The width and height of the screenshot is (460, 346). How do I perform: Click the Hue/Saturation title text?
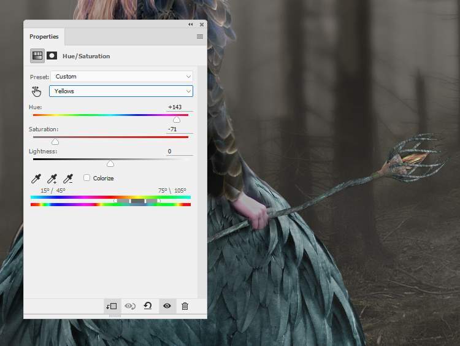pyautogui.click(x=86, y=56)
